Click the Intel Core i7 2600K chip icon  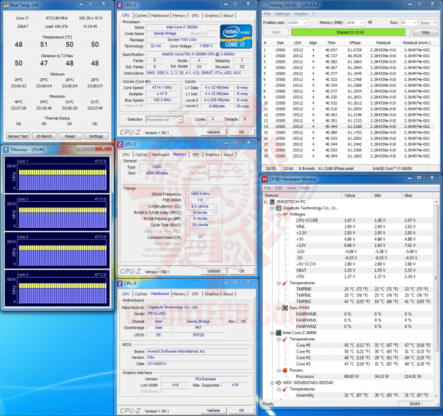coord(278,333)
